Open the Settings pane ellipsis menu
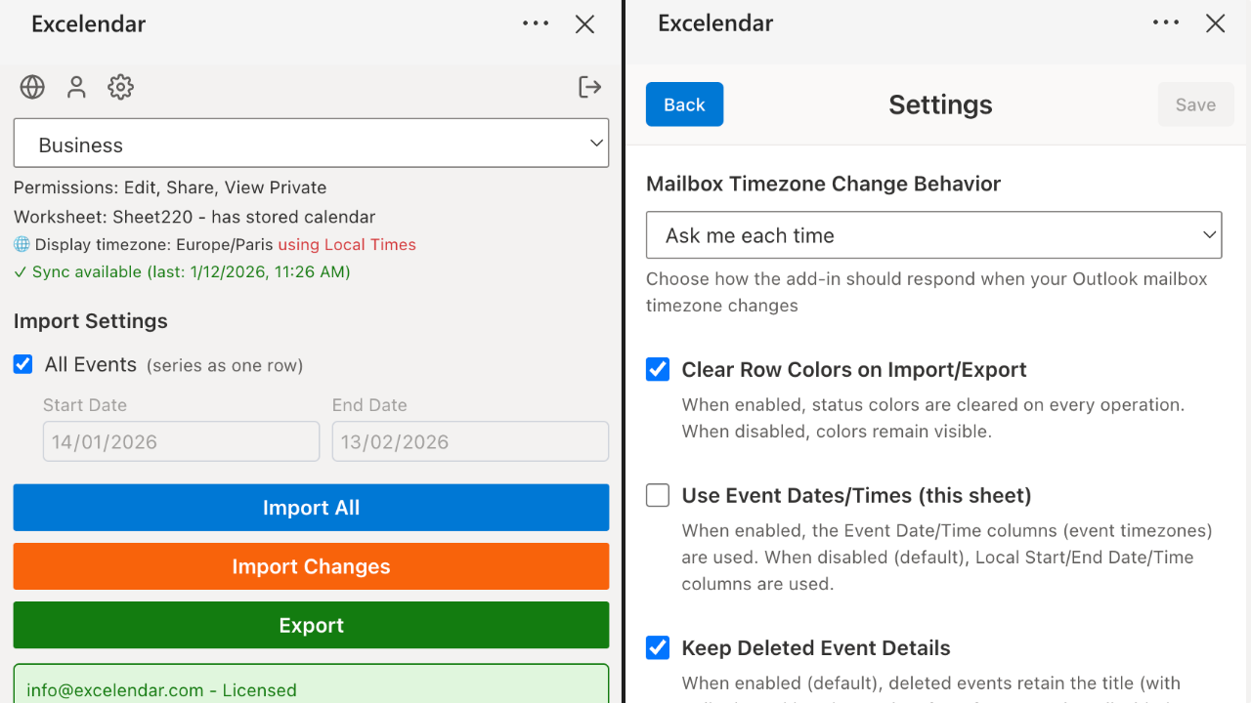1251x703 pixels. (x=1166, y=23)
